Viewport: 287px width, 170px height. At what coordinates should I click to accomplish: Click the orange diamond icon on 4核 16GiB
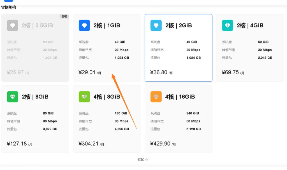click(156, 97)
